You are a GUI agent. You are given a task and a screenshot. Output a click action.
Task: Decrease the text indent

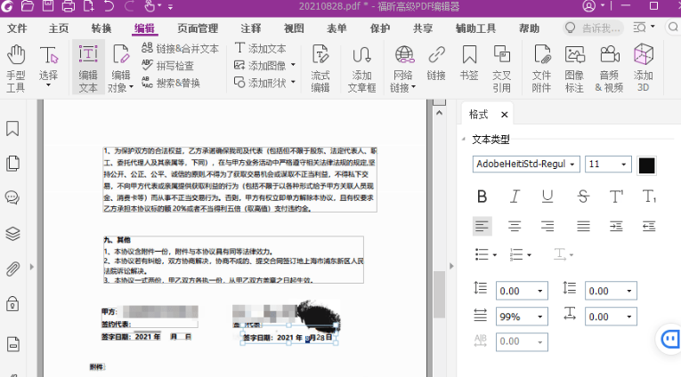tap(649, 226)
